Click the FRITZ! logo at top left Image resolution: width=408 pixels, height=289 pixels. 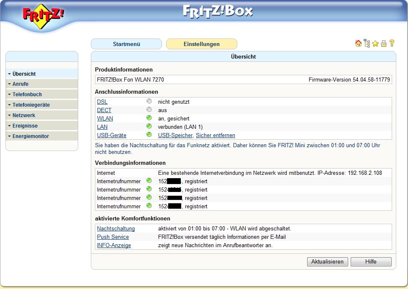(43, 16)
